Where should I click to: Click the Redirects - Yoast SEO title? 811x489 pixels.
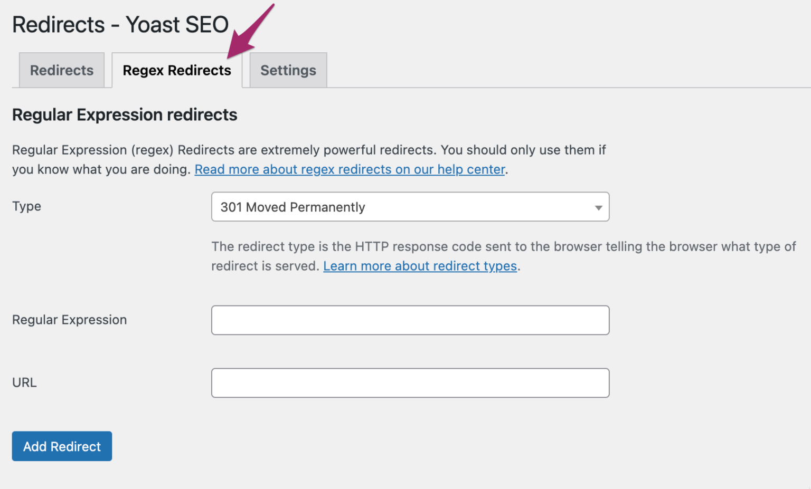[x=120, y=24]
